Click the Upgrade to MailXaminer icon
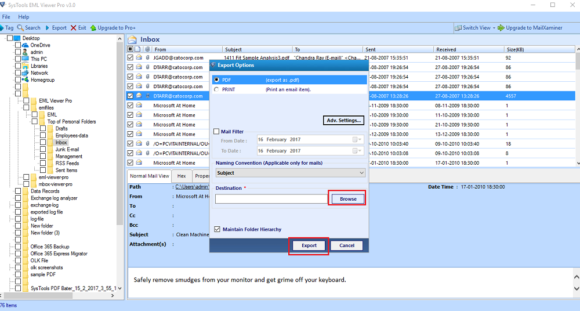The height and width of the screenshot is (311, 580). point(501,28)
